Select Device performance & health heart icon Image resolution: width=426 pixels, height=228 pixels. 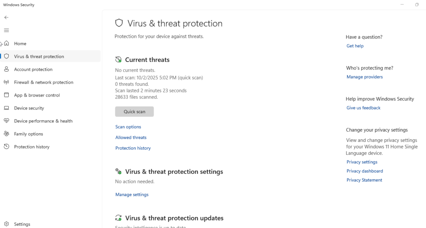coord(7,121)
